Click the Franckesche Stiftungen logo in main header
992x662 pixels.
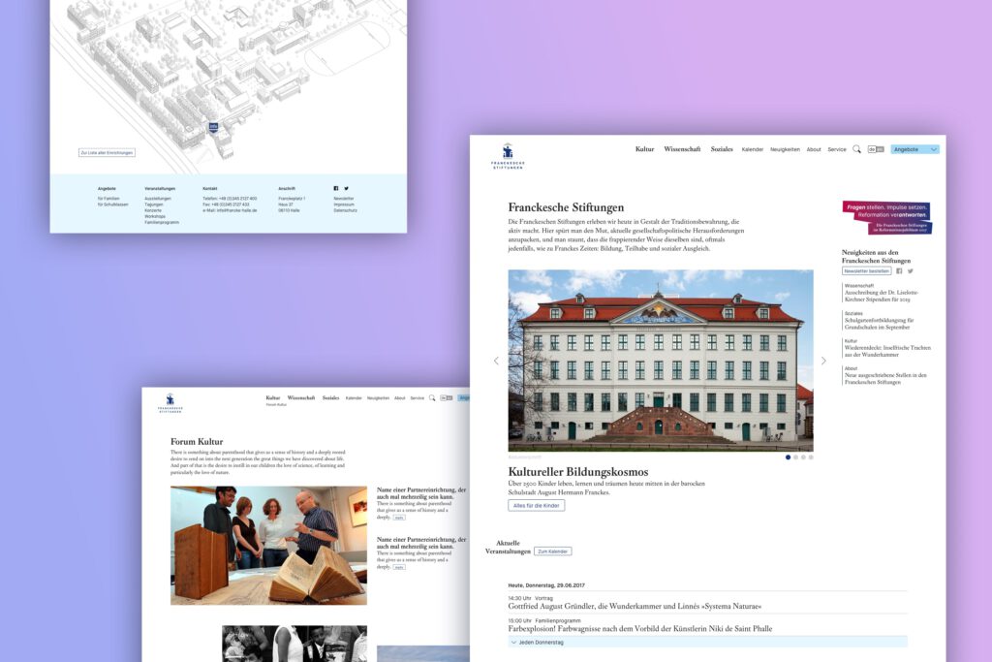(x=507, y=156)
